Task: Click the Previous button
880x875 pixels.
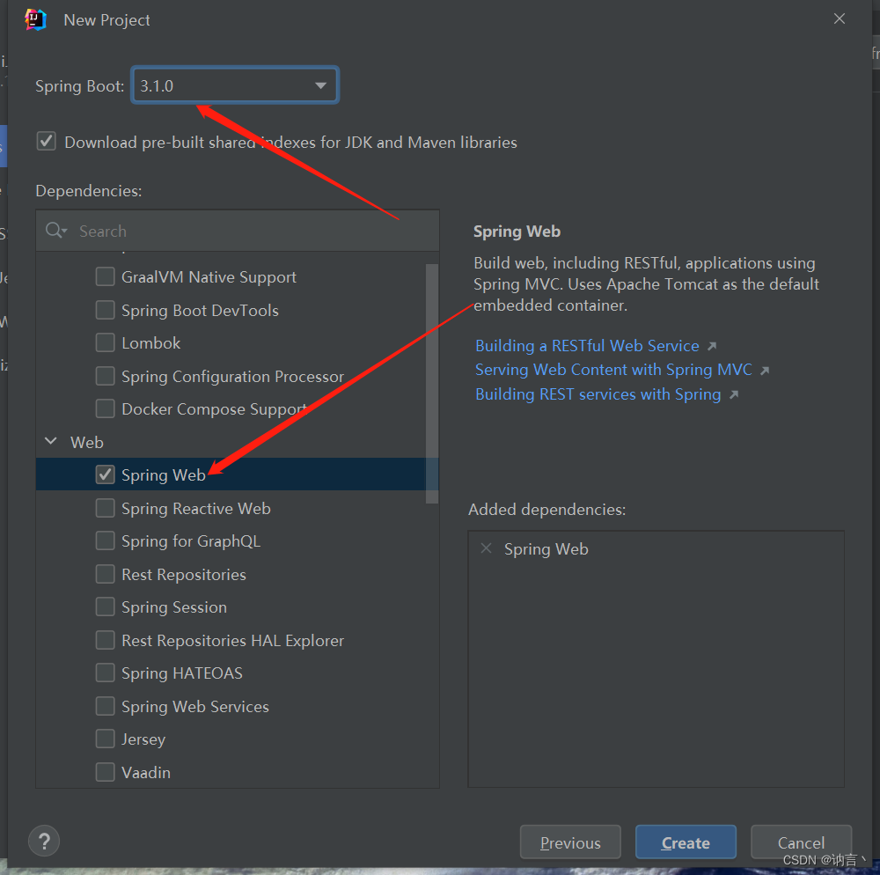Action: (570, 842)
